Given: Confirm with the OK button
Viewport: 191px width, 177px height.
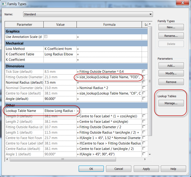Looking at the screenshot, I should (91, 169).
